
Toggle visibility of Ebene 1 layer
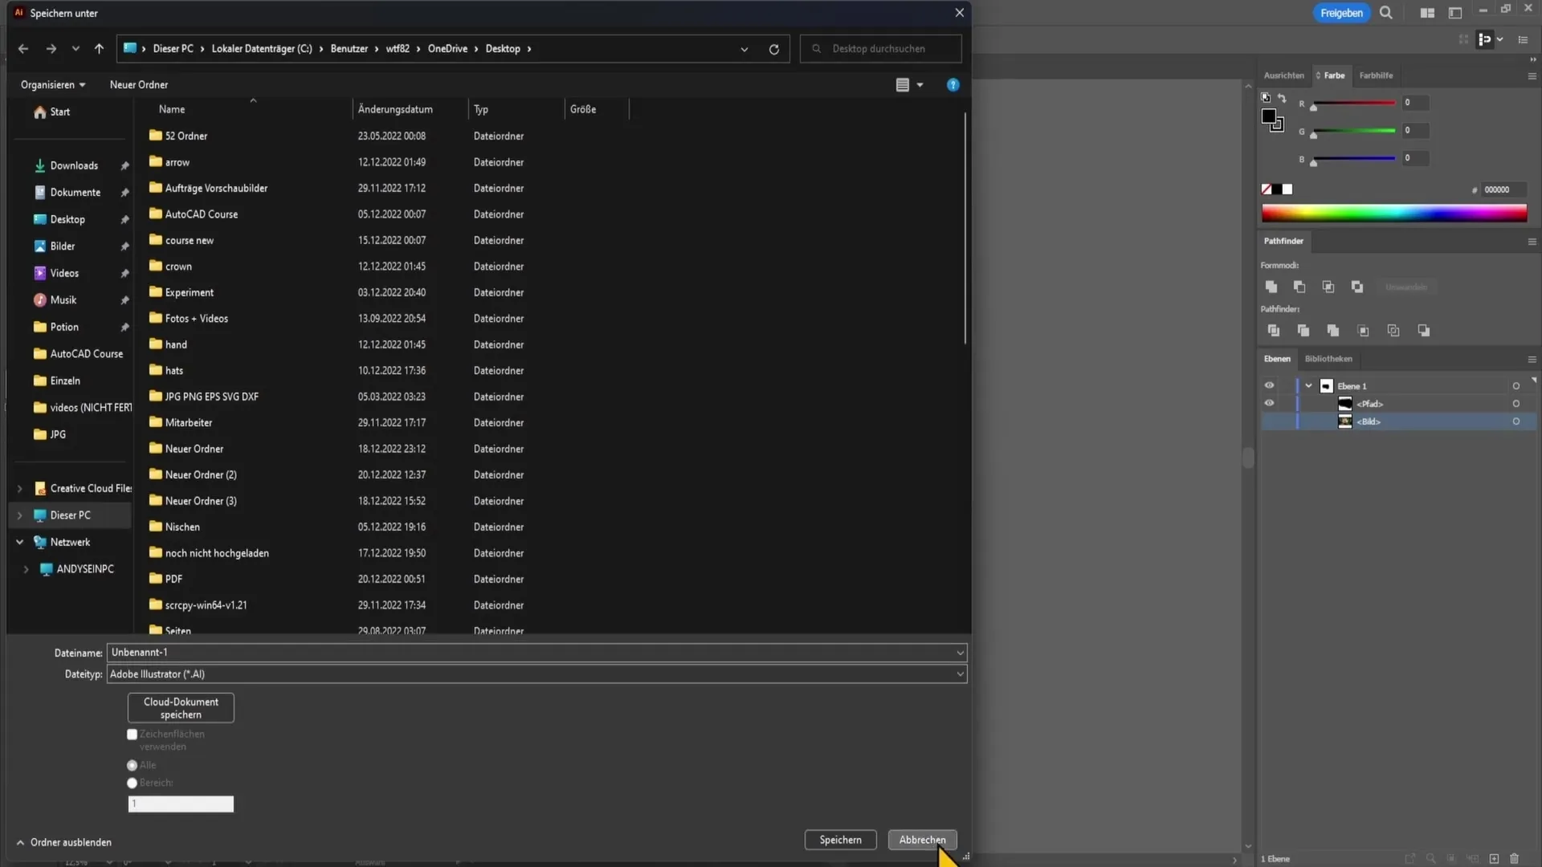point(1269,385)
